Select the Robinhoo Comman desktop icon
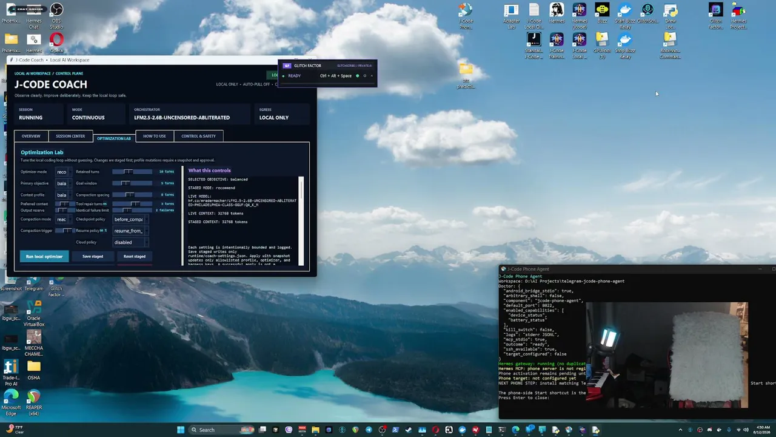Image resolution: width=776 pixels, height=437 pixels. point(670,46)
